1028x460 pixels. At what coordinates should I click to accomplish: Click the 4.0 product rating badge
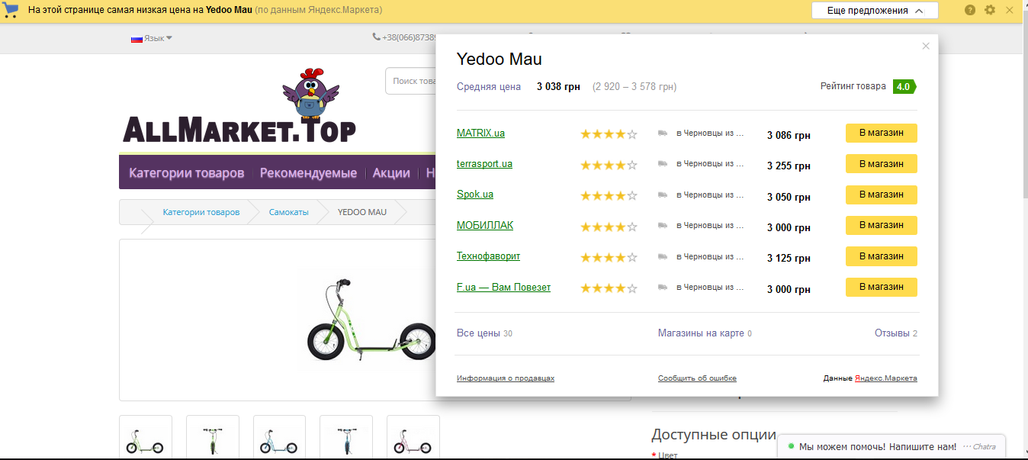tap(904, 86)
